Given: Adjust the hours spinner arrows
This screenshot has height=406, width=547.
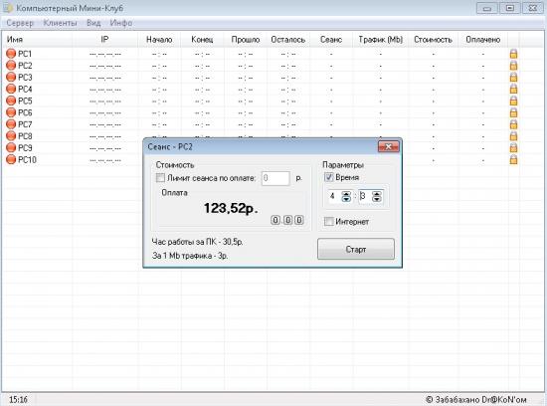Looking at the screenshot, I should point(346,197).
